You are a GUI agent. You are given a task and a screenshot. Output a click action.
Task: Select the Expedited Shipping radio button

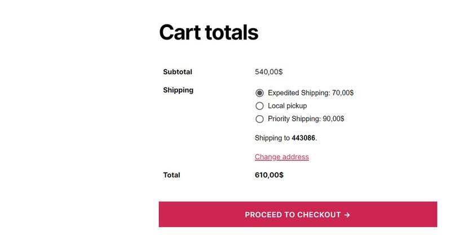259,93
